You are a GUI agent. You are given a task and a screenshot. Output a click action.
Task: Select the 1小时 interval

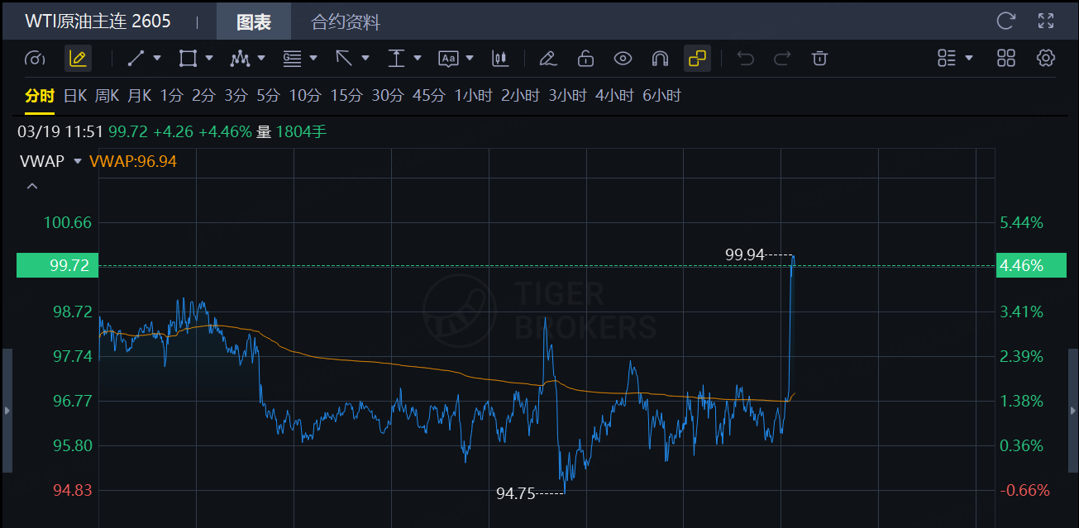[473, 96]
